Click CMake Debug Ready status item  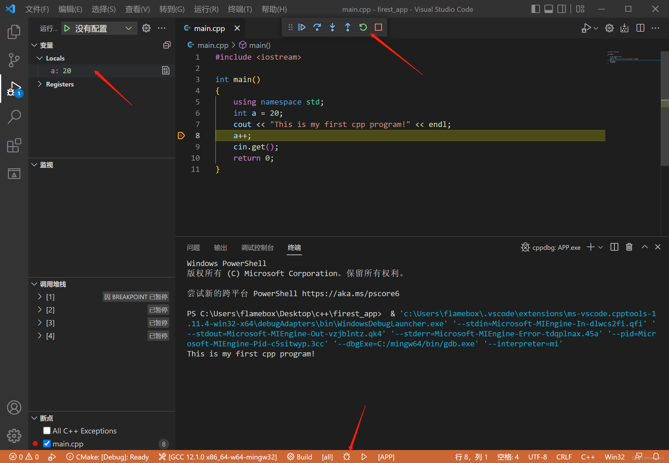[108, 457]
